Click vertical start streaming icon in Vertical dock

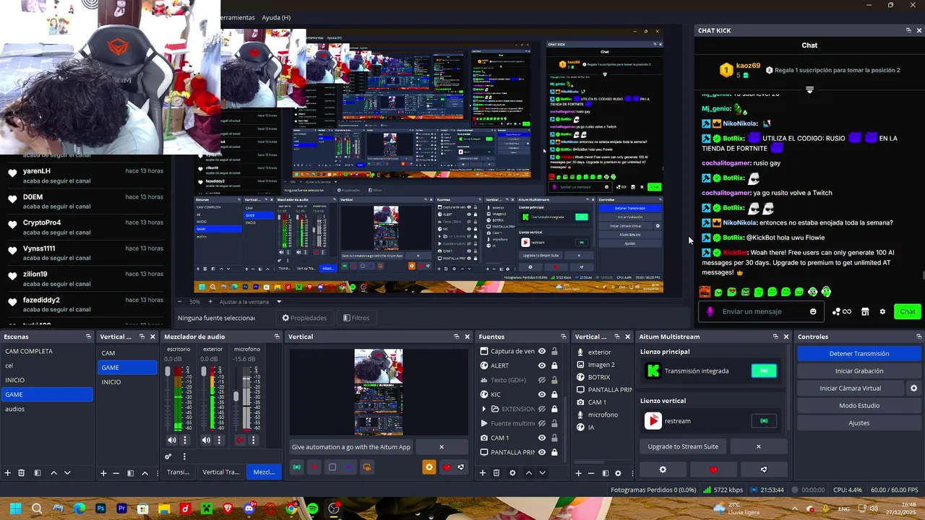coord(296,467)
